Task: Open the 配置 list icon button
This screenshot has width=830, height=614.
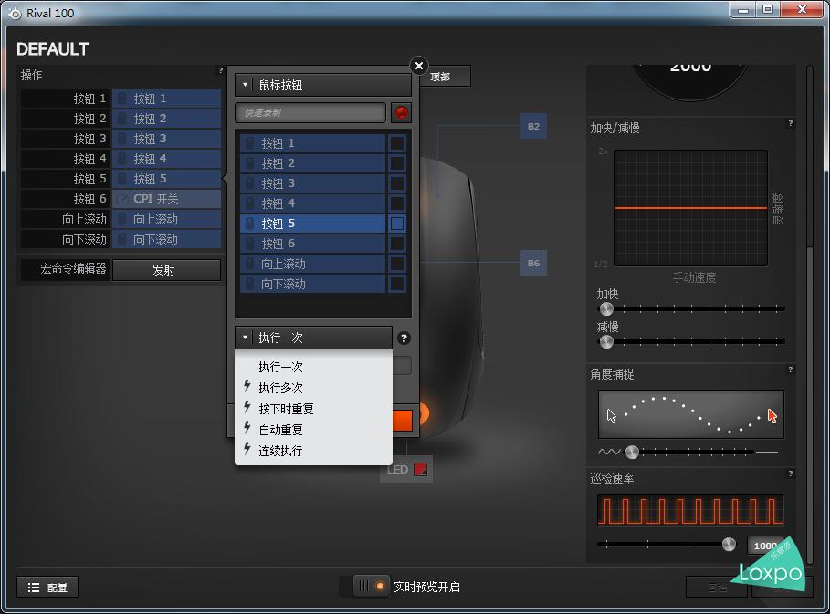Action: 47,588
